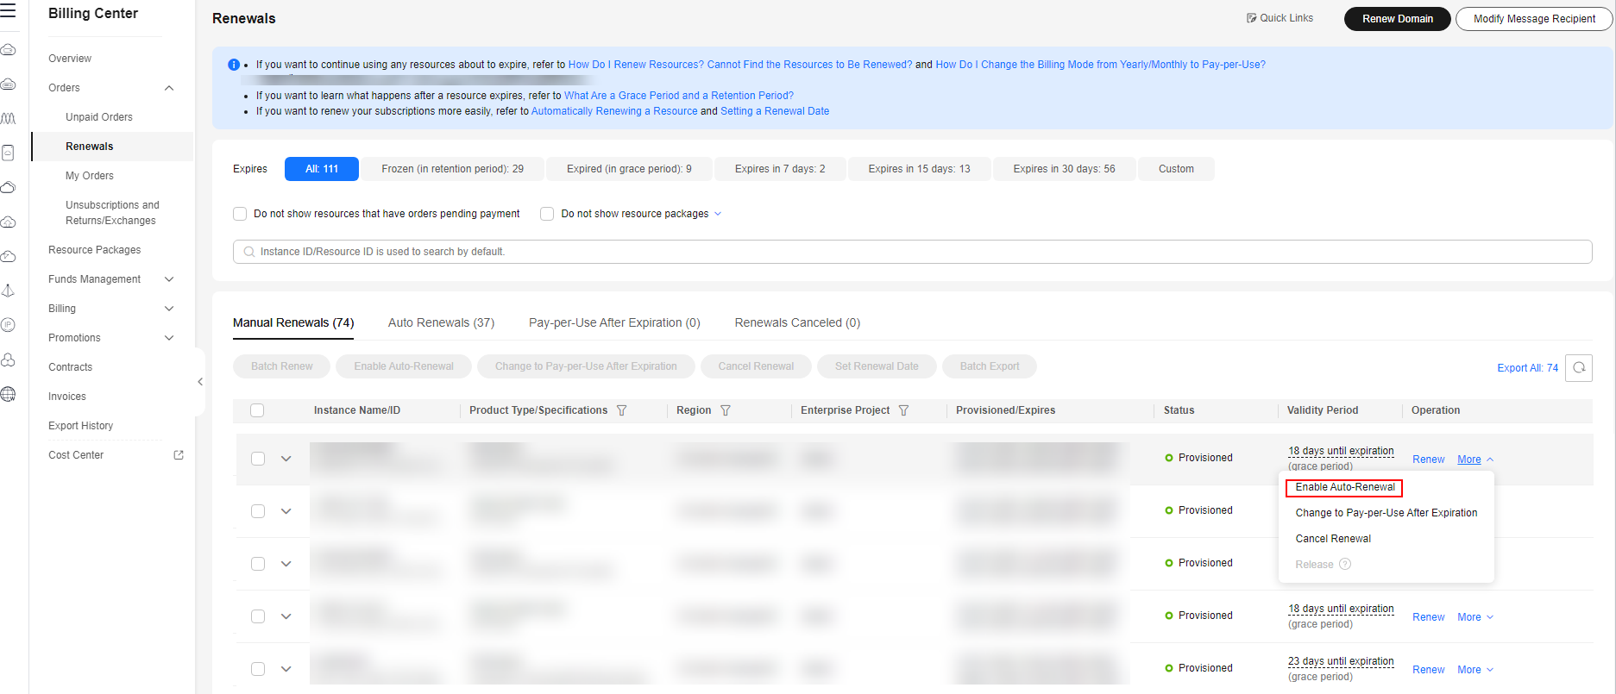Expand details of first table row

(286, 459)
